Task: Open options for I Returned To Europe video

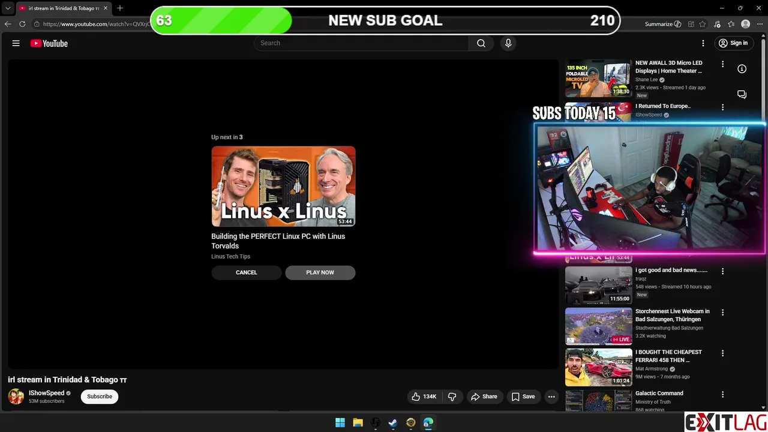Action: coord(722,107)
